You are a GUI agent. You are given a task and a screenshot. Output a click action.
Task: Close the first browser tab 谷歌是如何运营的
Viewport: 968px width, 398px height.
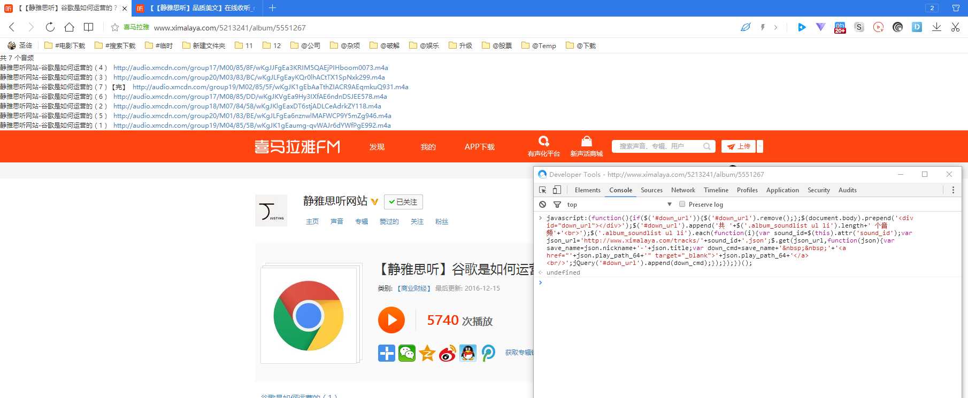(125, 8)
